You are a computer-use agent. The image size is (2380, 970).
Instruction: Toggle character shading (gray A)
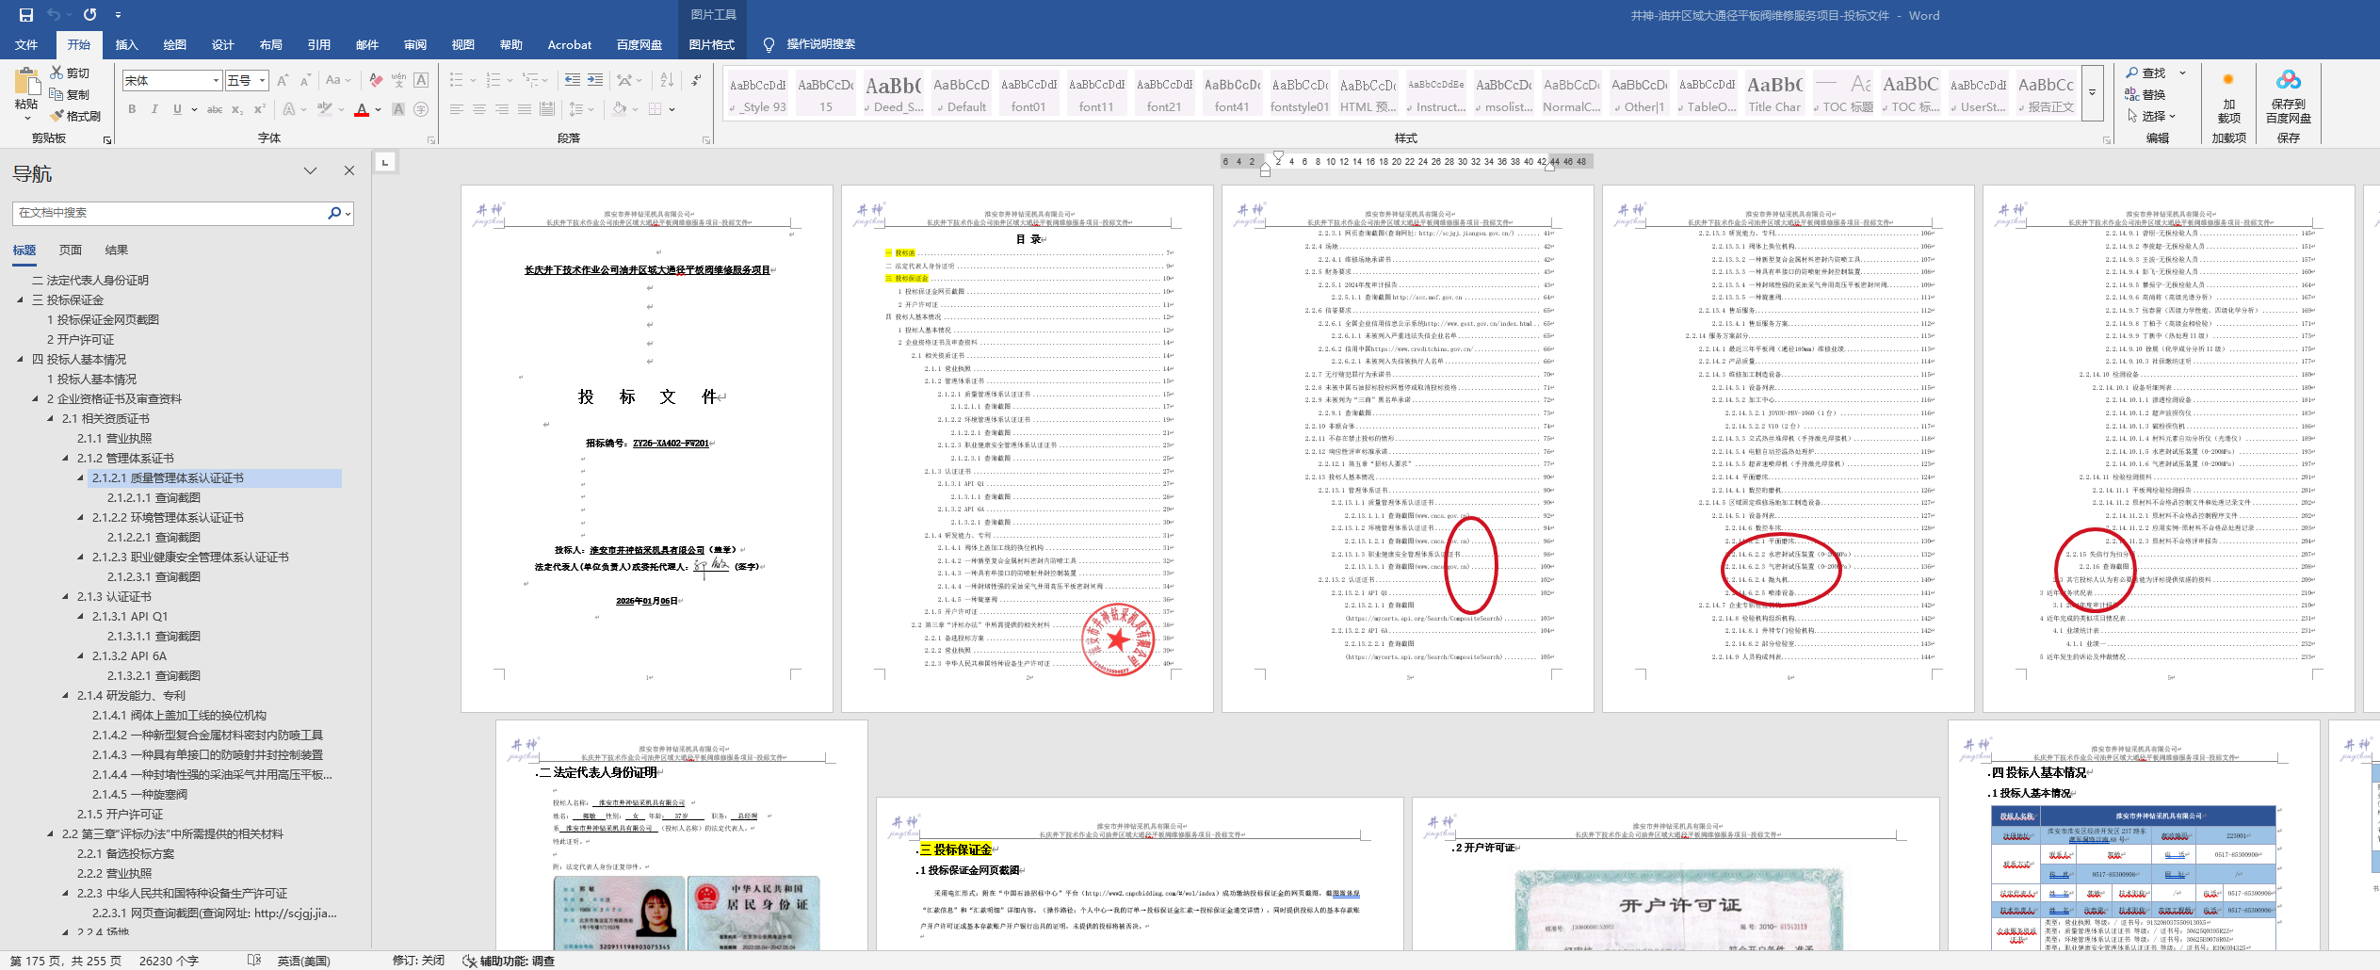[x=398, y=109]
